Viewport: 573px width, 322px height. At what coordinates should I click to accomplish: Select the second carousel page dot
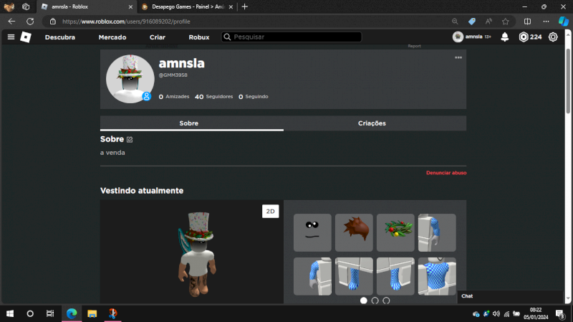(375, 300)
